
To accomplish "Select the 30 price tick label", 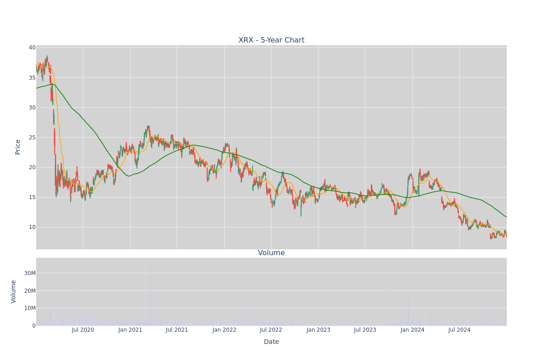I will tap(32, 107).
